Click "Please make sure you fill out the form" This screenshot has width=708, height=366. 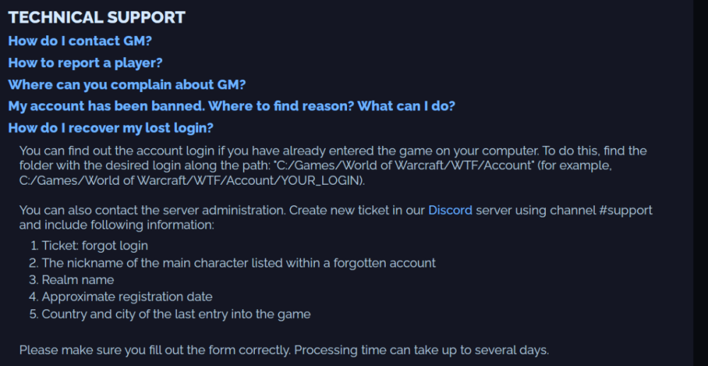click(x=154, y=350)
